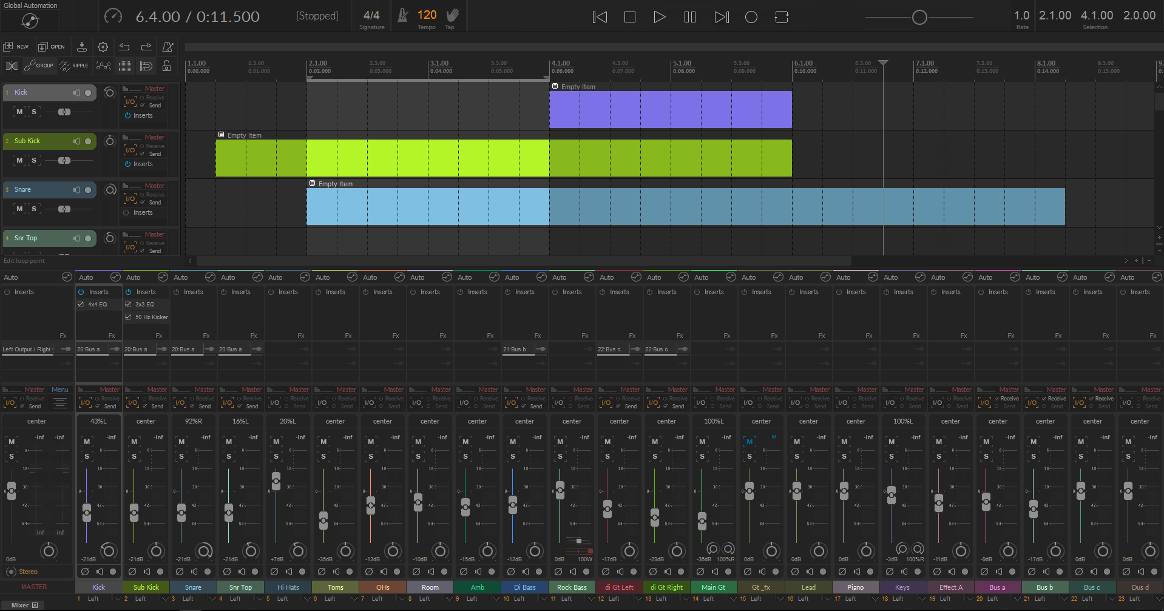Disable the 50 Hz Kicker effect checkbox
The width and height of the screenshot is (1164, 611).
(128, 317)
